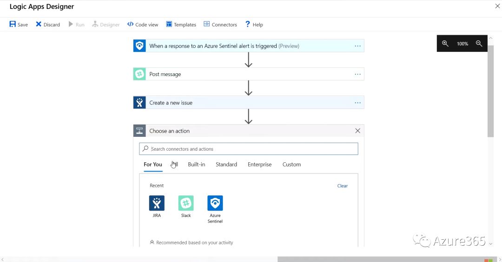The width and height of the screenshot is (502, 262).
Task: Click the JIRA connector icon in Recent
Action: (157, 203)
